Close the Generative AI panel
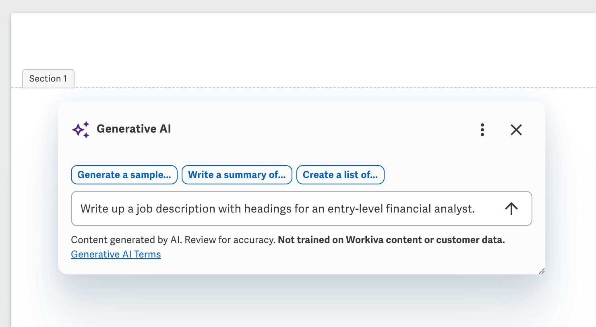This screenshot has width=596, height=327. point(516,130)
